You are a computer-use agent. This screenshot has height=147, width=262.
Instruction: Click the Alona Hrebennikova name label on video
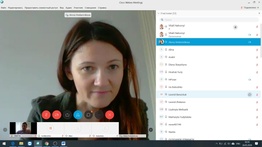(x=78, y=15)
